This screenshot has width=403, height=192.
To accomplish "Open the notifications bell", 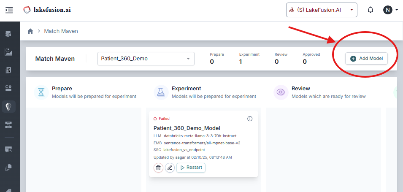I will tap(371, 10).
